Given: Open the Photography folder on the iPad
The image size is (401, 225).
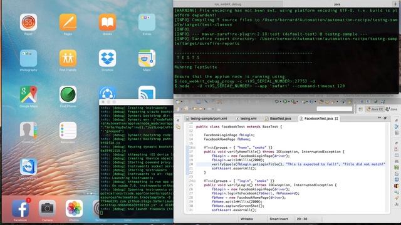Looking at the screenshot, I should click(28, 58).
